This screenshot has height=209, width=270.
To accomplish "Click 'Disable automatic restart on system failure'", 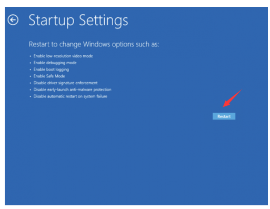I will click(x=70, y=96).
